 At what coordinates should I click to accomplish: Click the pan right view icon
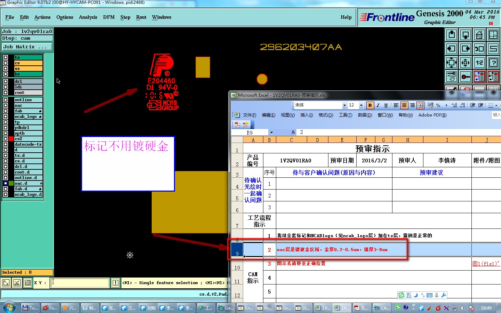coord(466,49)
